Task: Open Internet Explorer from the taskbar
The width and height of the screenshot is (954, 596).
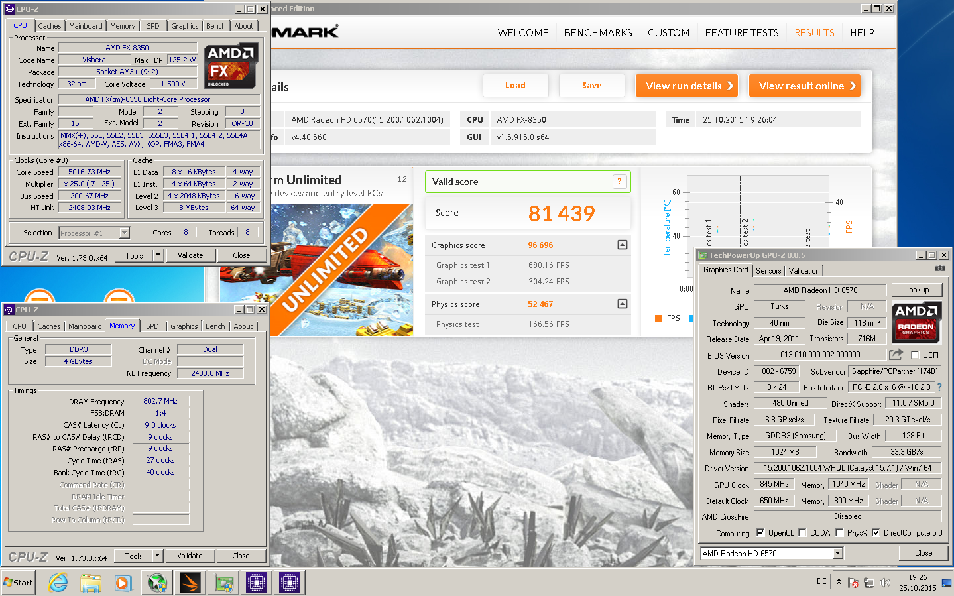Action: 58,583
